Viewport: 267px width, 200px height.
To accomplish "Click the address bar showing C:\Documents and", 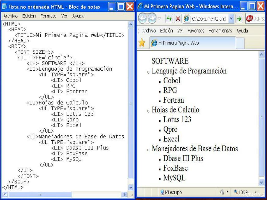I will (x=209, y=18).
